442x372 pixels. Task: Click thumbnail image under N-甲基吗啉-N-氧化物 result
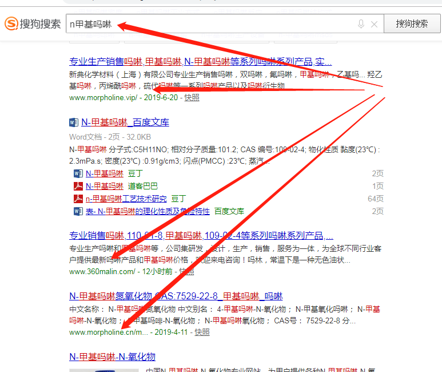point(104,370)
